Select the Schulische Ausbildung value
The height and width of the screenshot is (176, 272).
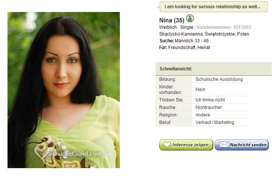pyautogui.click(x=219, y=79)
